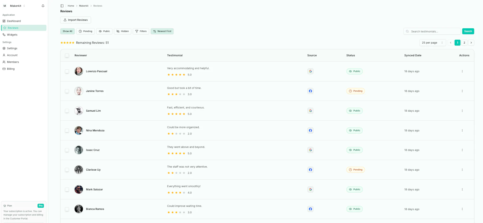Open Settings in sidebar
The height and width of the screenshot is (223, 483).
pyautogui.click(x=24, y=48)
